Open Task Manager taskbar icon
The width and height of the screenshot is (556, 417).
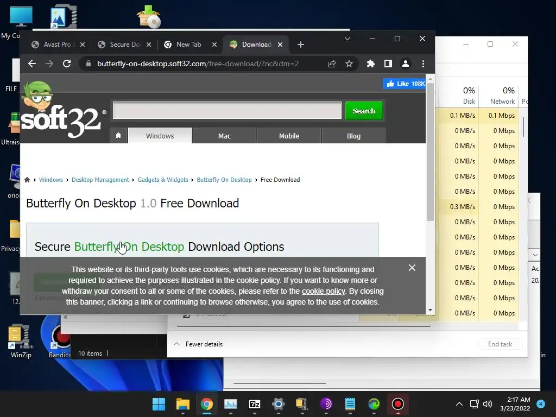(231, 404)
